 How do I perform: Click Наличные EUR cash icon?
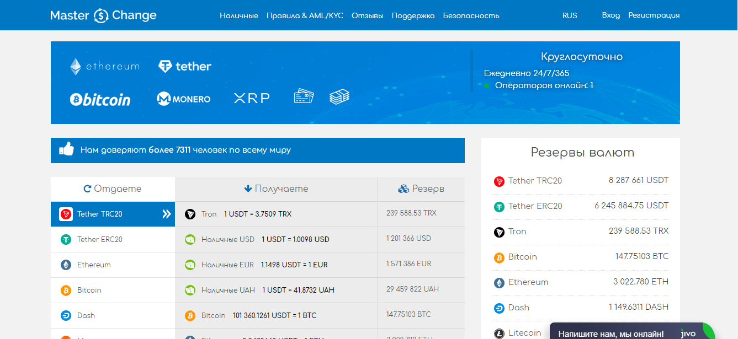(190, 265)
